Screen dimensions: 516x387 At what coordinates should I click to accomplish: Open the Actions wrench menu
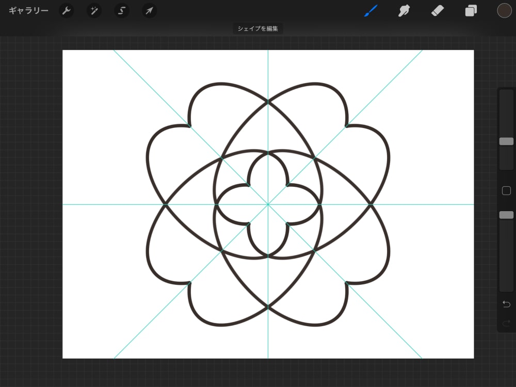tap(67, 11)
